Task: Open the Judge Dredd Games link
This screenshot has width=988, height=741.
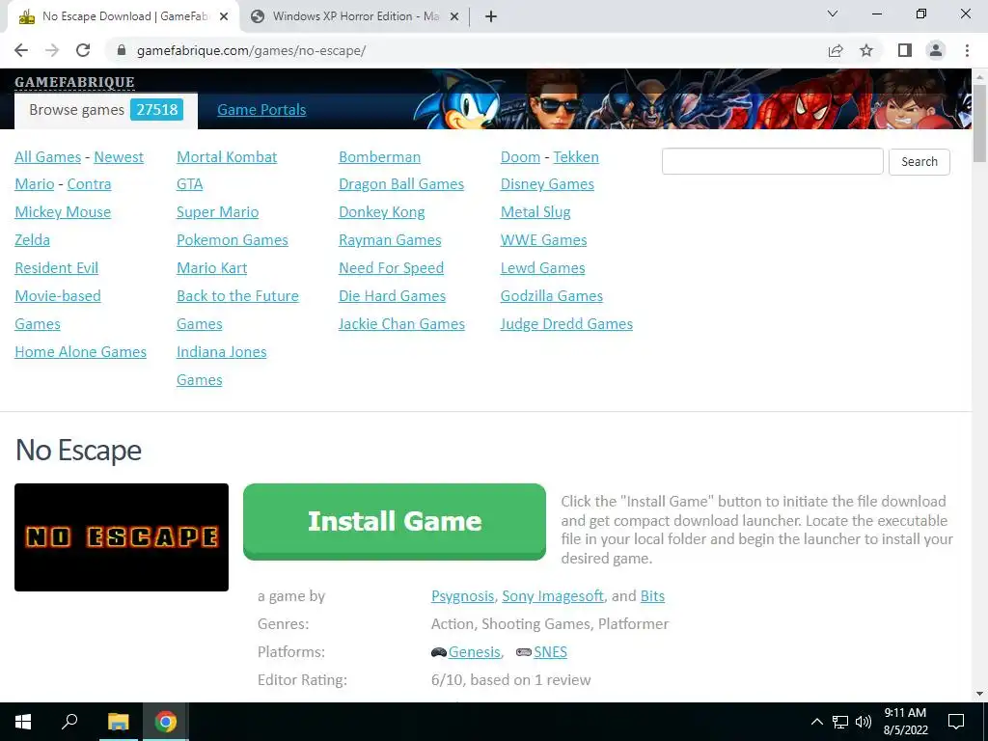Action: coord(566,324)
